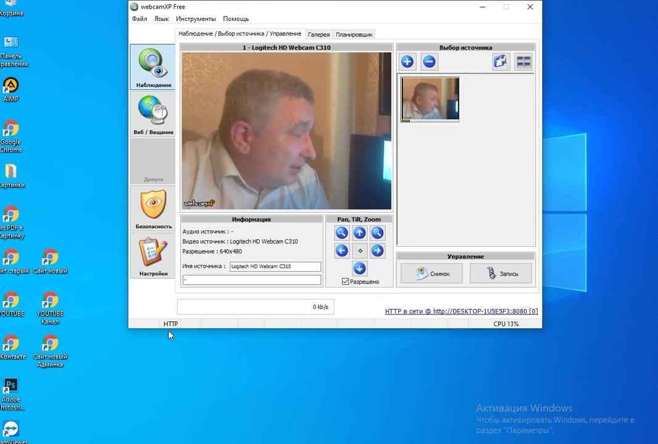Switch to the Планировщик tab
Screen dimensions: 658x444
tap(354, 35)
